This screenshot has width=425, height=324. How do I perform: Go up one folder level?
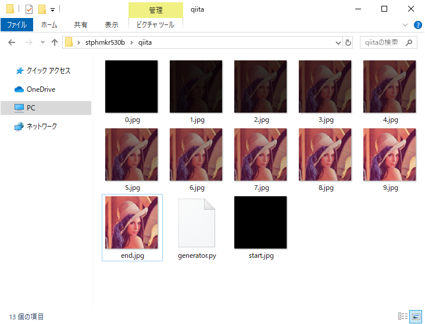(55, 42)
